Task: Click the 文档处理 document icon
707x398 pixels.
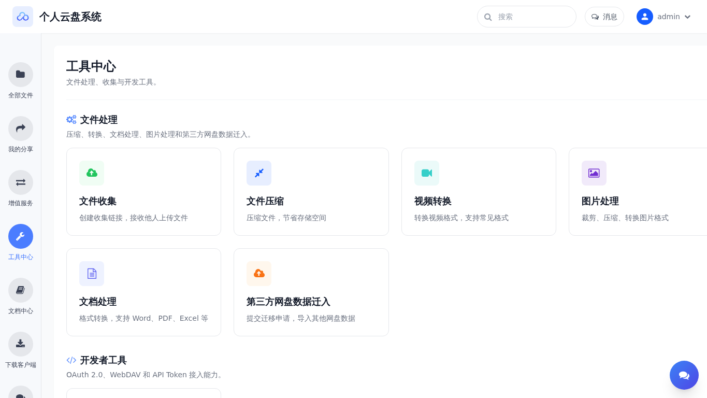Action: click(92, 274)
